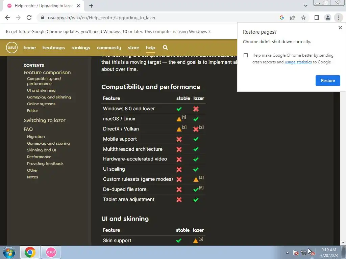This screenshot has width=346, height=259.
Task: Open the Chrome profile icon
Action: tap(328, 18)
